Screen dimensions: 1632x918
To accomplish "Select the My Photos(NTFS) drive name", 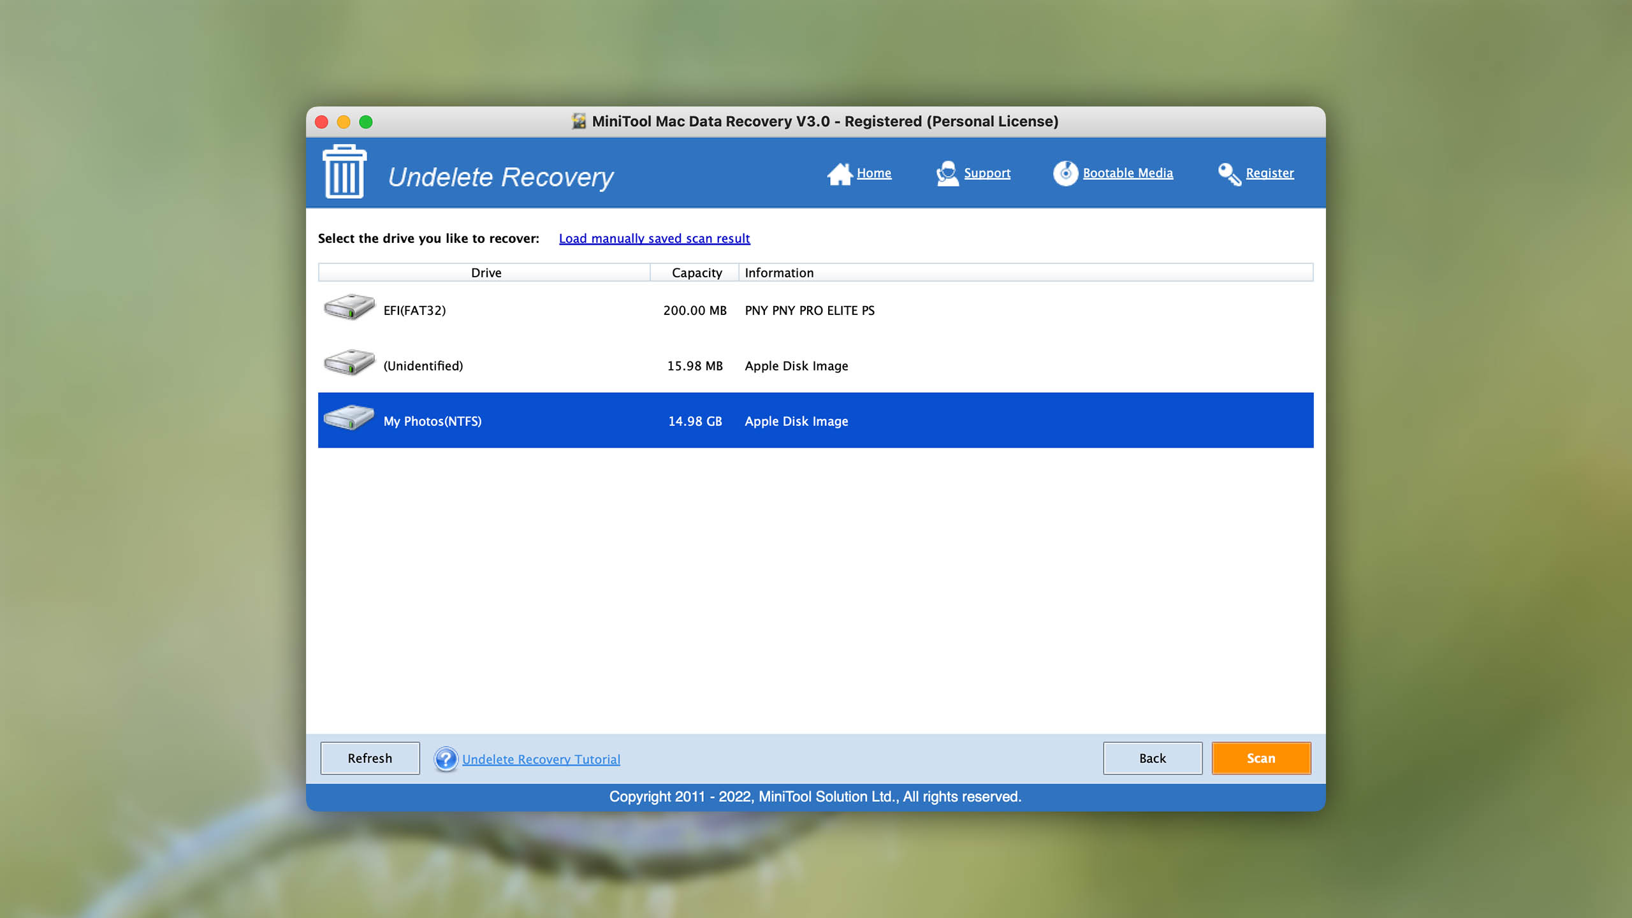I will 432,421.
